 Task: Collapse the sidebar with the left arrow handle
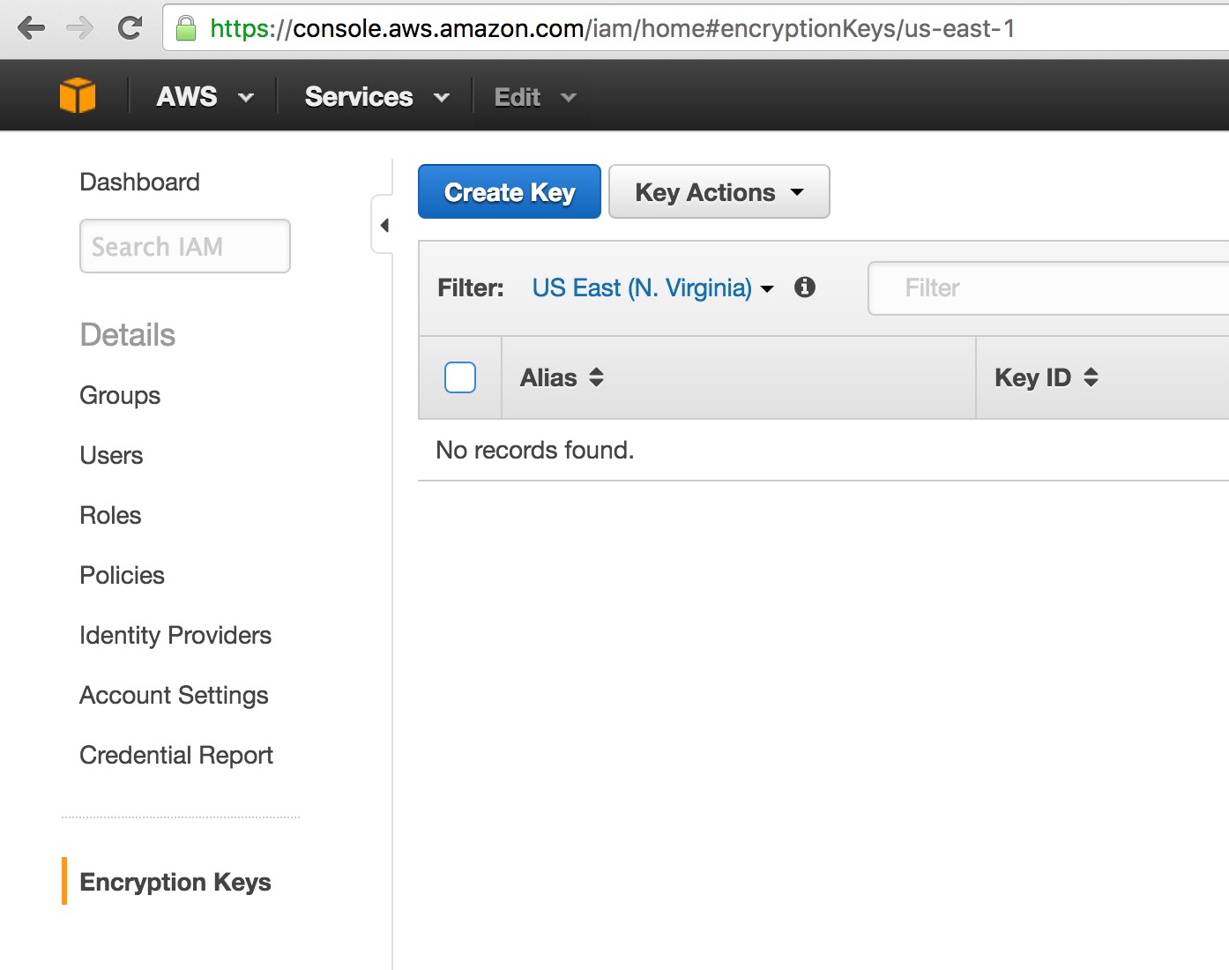coord(383,225)
